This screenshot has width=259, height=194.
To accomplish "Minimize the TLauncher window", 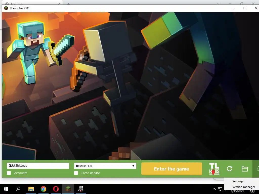I will 233,8.
